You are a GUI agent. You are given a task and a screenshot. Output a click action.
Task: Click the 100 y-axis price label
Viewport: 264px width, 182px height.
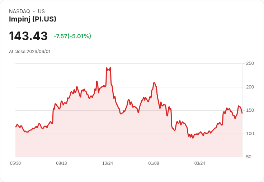click(x=250, y=134)
